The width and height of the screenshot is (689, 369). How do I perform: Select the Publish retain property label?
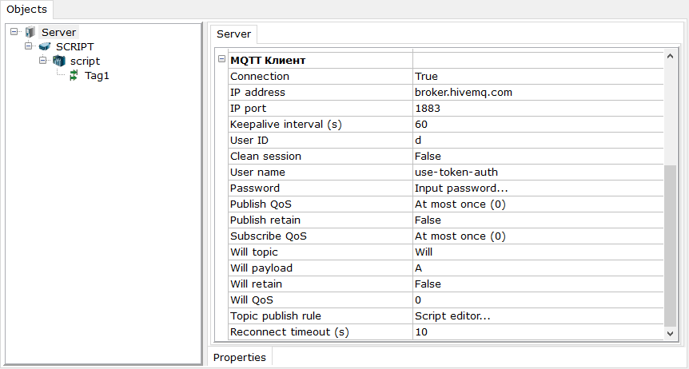(x=265, y=220)
